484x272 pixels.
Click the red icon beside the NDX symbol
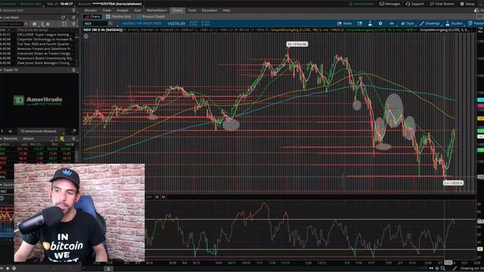tap(116, 23)
